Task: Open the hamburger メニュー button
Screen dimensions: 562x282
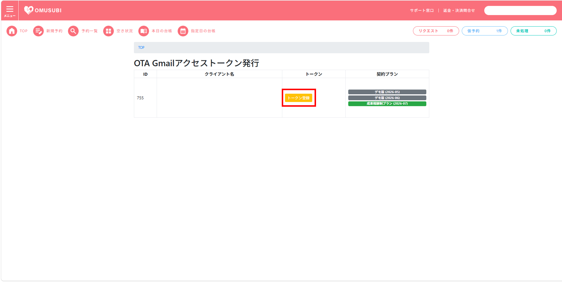Action: (x=10, y=11)
